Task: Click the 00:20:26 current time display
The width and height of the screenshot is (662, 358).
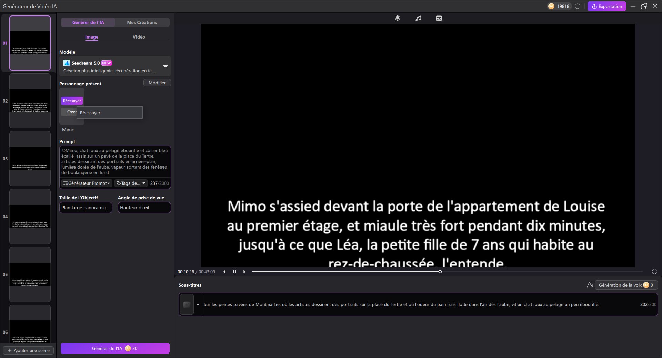Action: click(186, 272)
